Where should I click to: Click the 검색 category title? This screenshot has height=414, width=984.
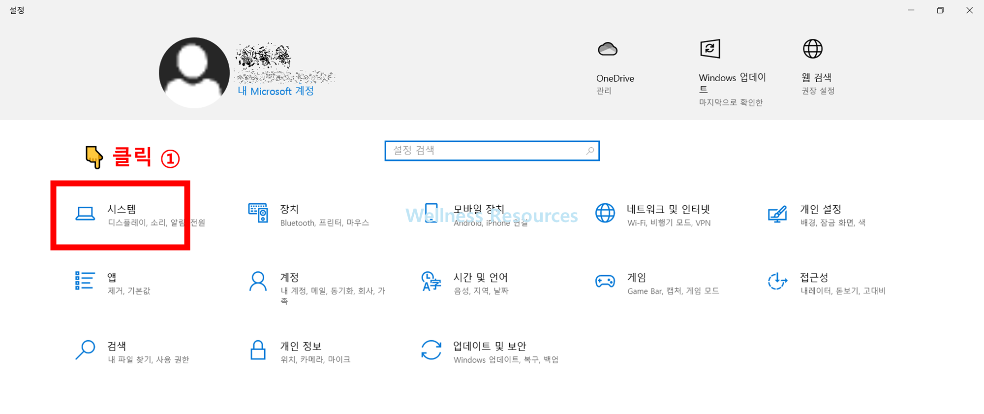[117, 346]
